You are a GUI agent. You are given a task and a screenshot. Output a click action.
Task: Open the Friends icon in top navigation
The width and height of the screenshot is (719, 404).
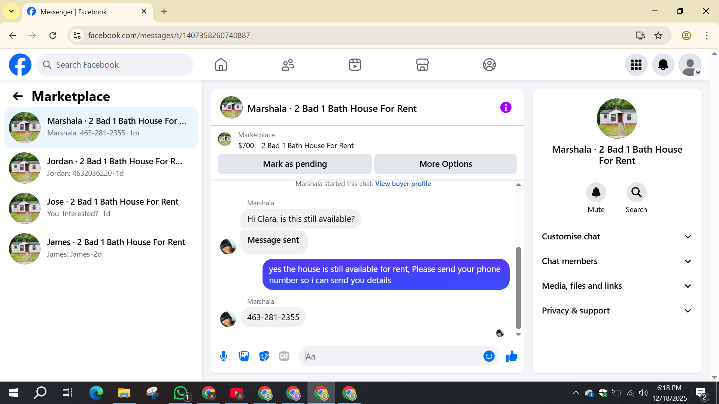[288, 65]
